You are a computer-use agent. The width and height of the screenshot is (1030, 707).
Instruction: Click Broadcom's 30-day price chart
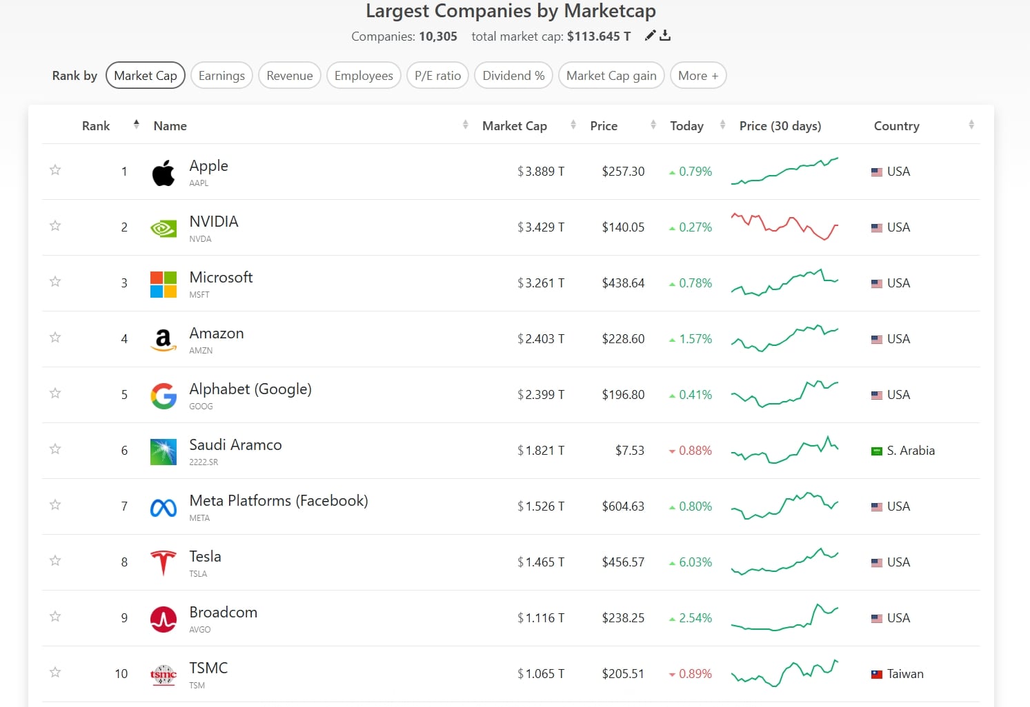coord(784,617)
